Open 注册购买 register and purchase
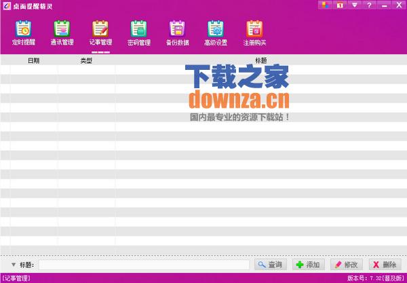Screen dimensions: 407x283 click(254, 33)
